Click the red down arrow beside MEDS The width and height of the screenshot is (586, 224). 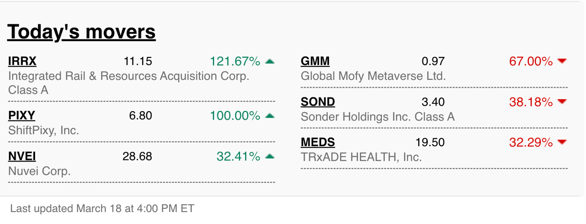[x=562, y=143]
